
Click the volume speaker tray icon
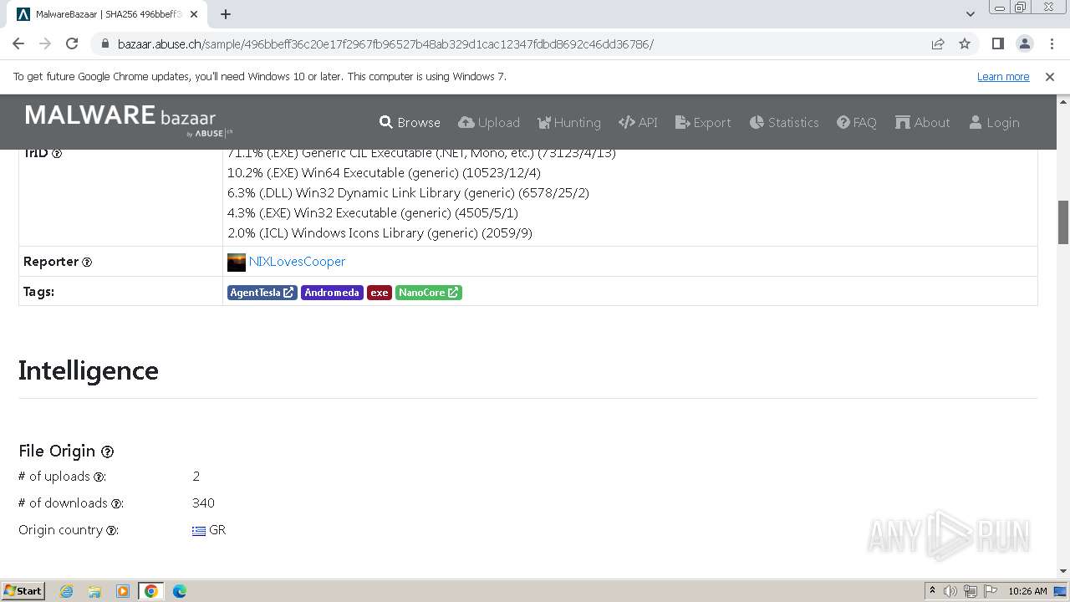tap(950, 591)
